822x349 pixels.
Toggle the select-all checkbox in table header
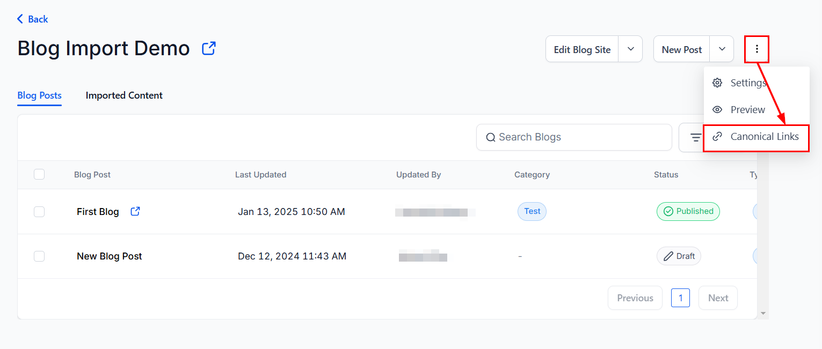tap(39, 174)
